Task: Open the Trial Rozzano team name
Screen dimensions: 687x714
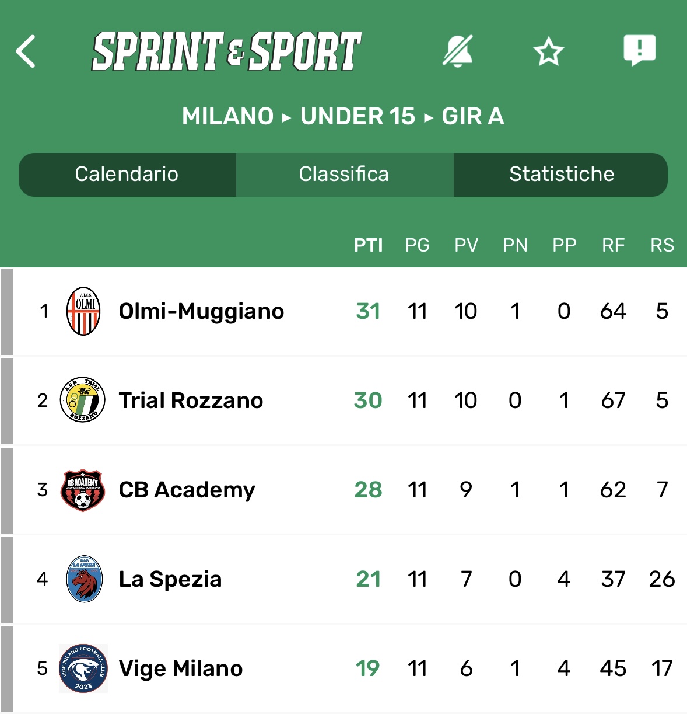Action: [x=191, y=400]
